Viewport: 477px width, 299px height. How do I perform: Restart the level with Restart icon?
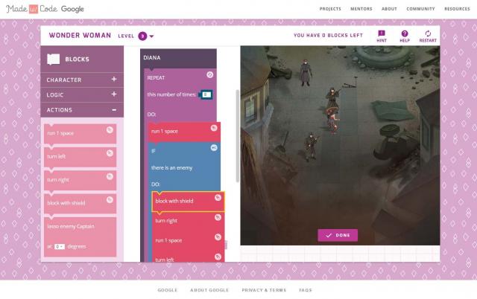pos(428,34)
